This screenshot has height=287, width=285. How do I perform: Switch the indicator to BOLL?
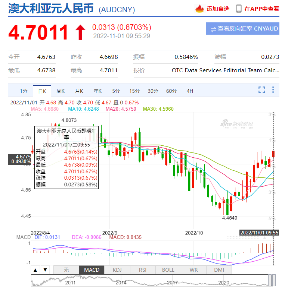168,270
